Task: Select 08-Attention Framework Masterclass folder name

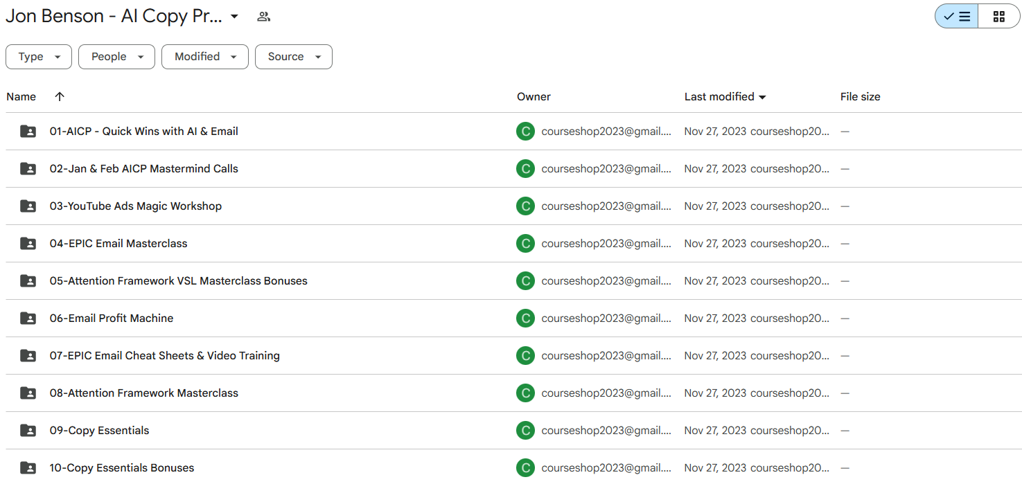Action: pos(144,393)
